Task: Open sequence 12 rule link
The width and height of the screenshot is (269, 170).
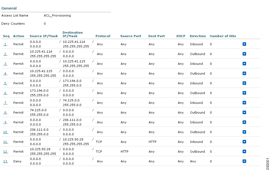Action: pyautogui.click(x=5, y=152)
